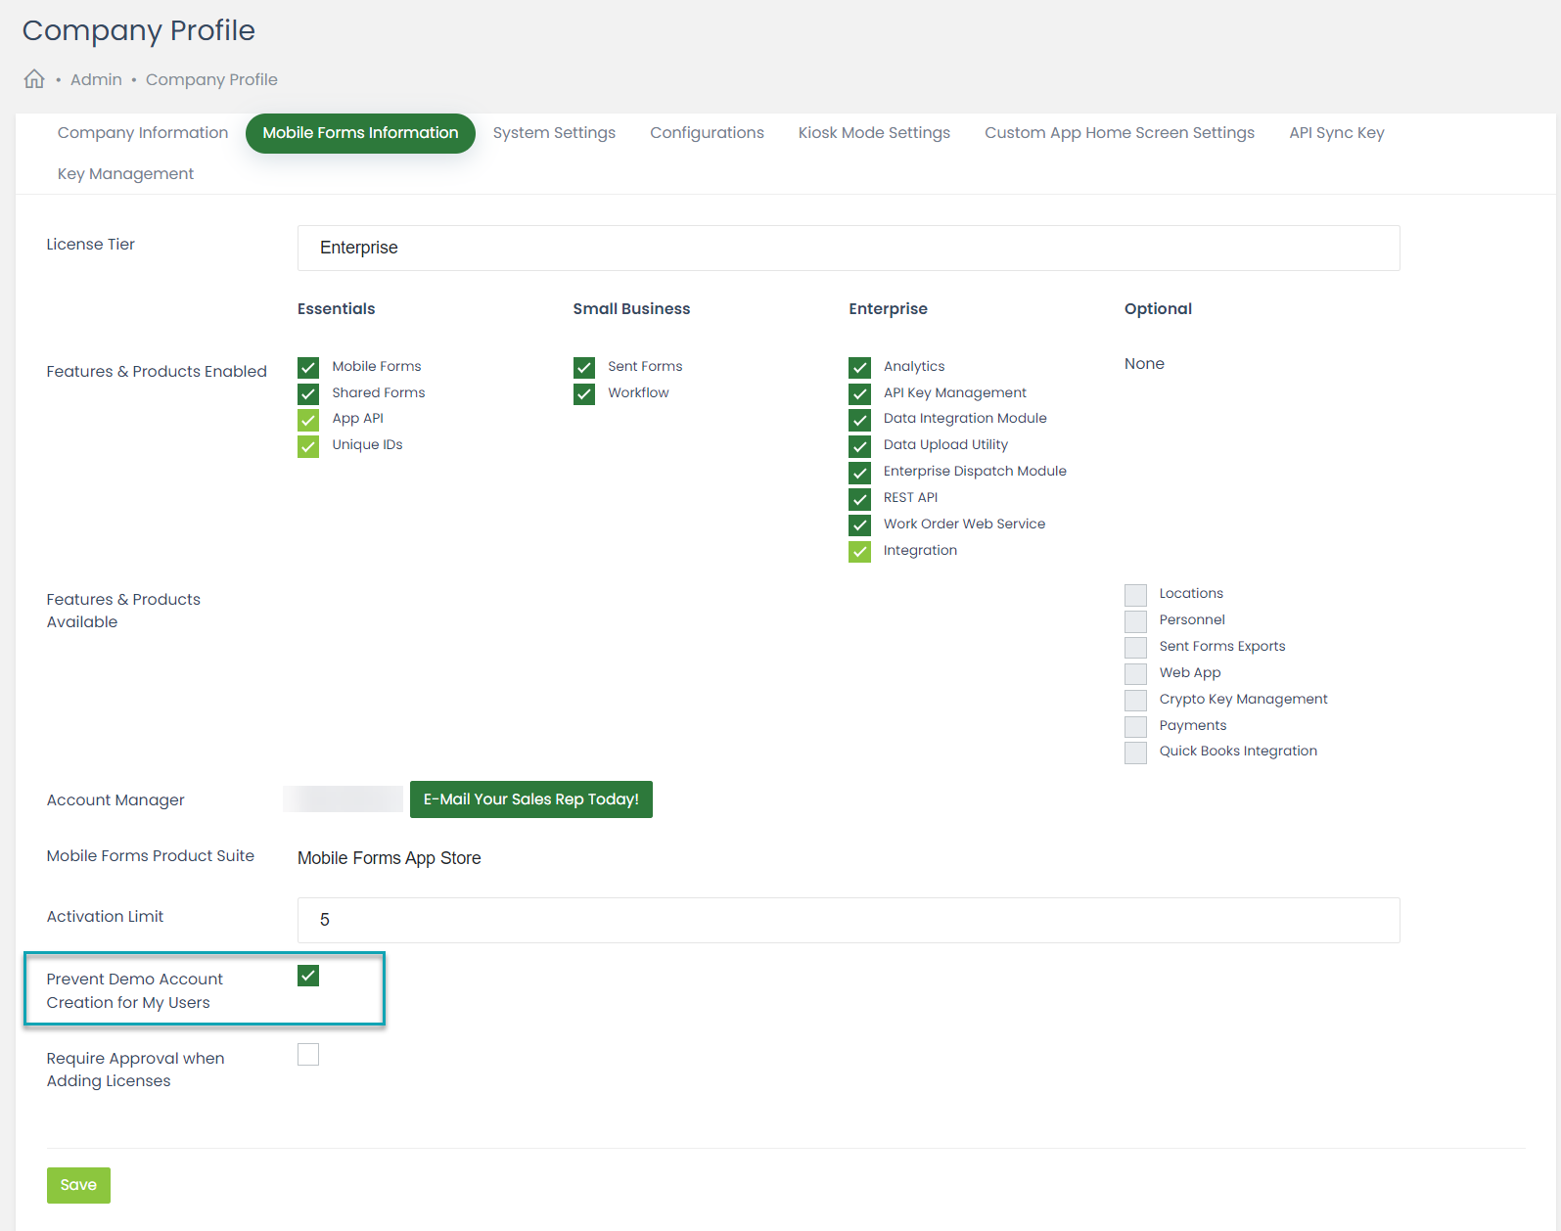Open the Key Management tab

(x=125, y=174)
